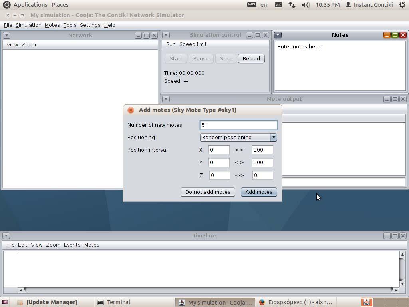Open the Applications menu in top panel
Screen dimensions: 409x307
tap(30, 5)
